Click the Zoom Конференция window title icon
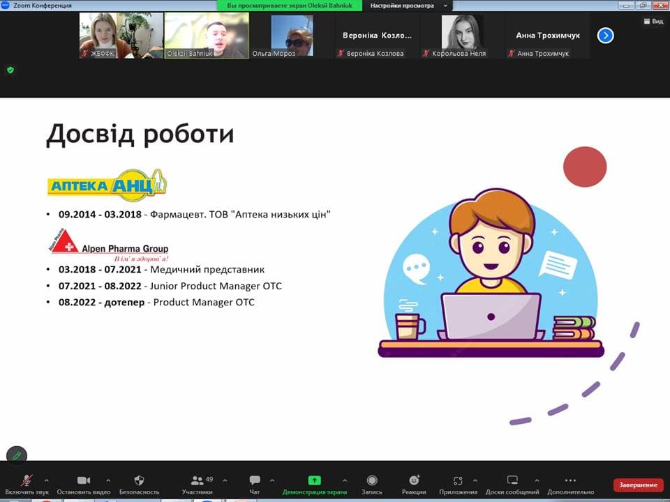Image resolution: width=670 pixels, height=502 pixels. pyautogui.click(x=5, y=5)
